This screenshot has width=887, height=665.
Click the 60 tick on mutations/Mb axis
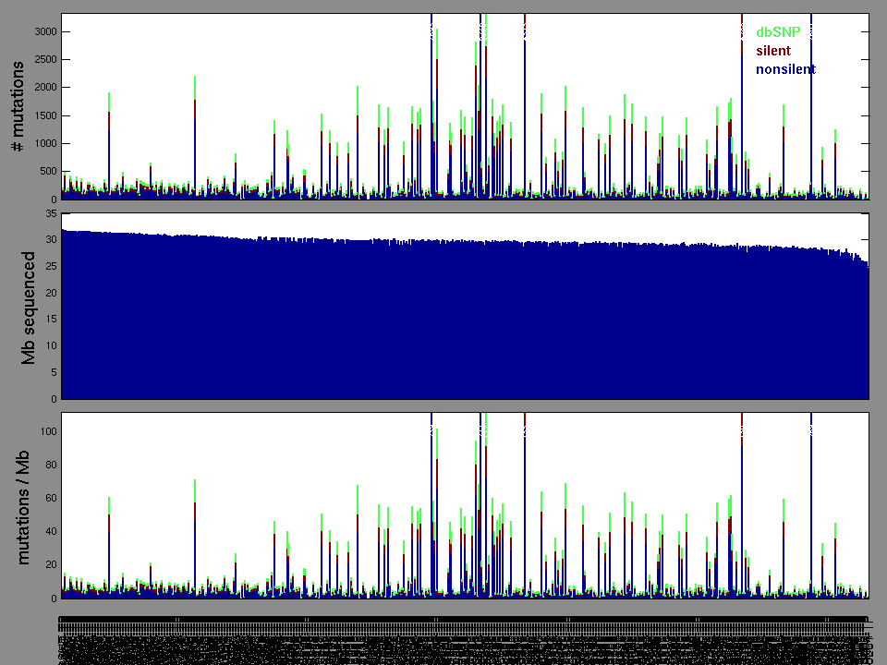(49, 498)
